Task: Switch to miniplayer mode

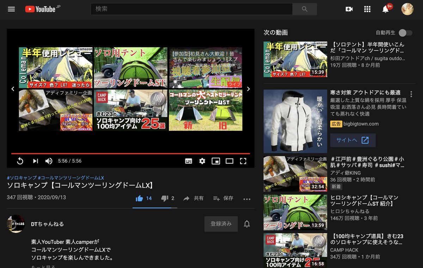Action: tap(216, 161)
